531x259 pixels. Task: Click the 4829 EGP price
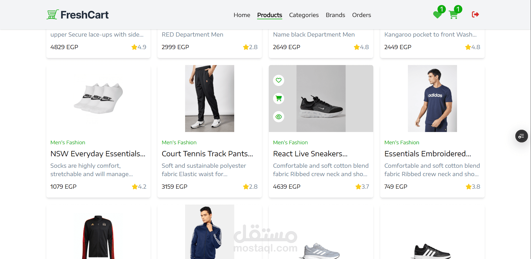[64, 47]
